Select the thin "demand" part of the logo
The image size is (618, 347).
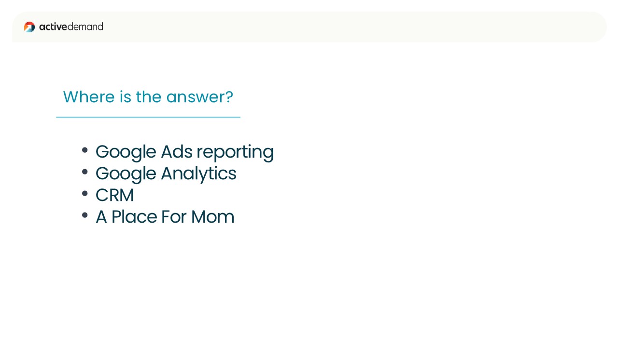click(85, 27)
